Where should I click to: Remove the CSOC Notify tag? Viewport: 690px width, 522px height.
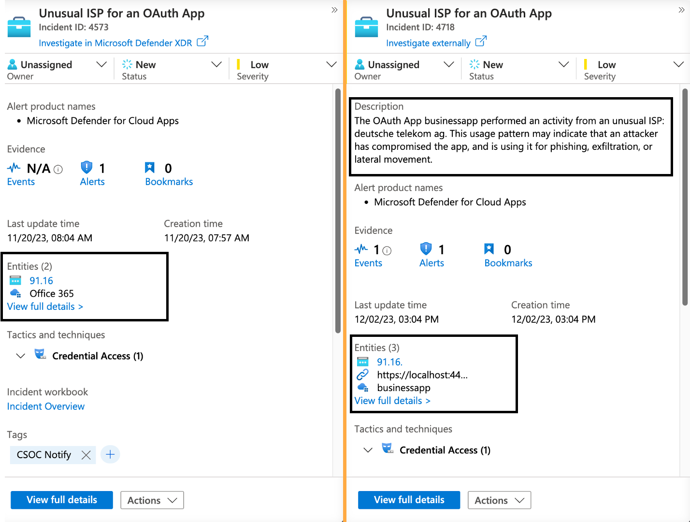pos(86,455)
